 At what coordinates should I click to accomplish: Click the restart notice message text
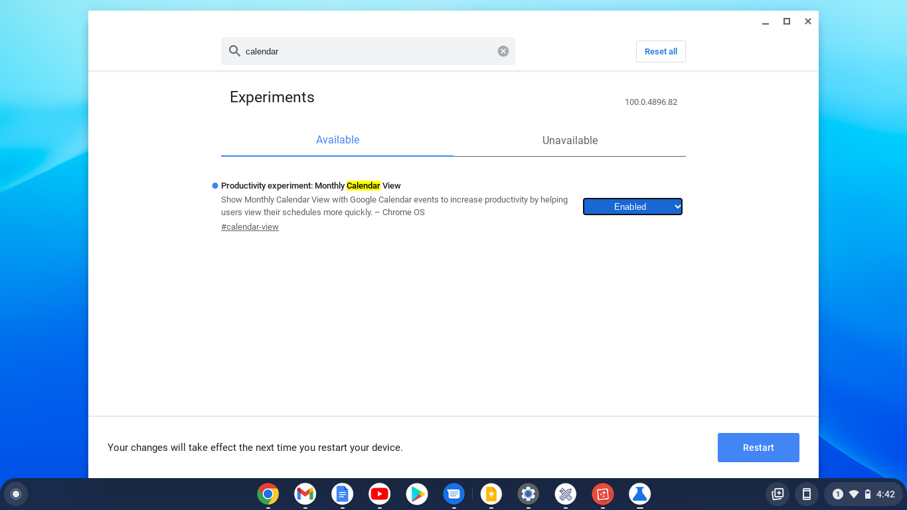(255, 448)
